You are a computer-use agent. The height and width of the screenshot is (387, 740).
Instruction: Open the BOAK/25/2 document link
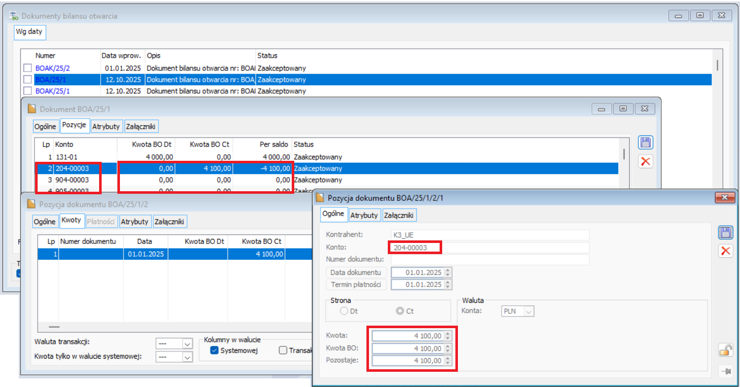(52, 68)
